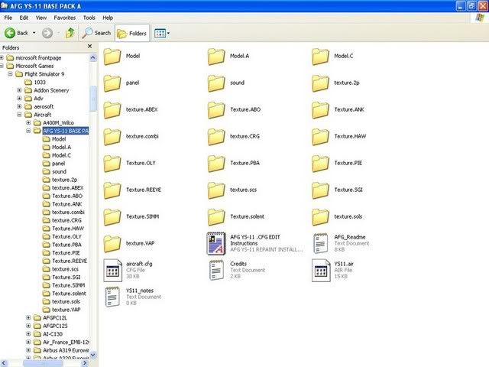Click the Windows flag logo in menu bar

click(480, 18)
